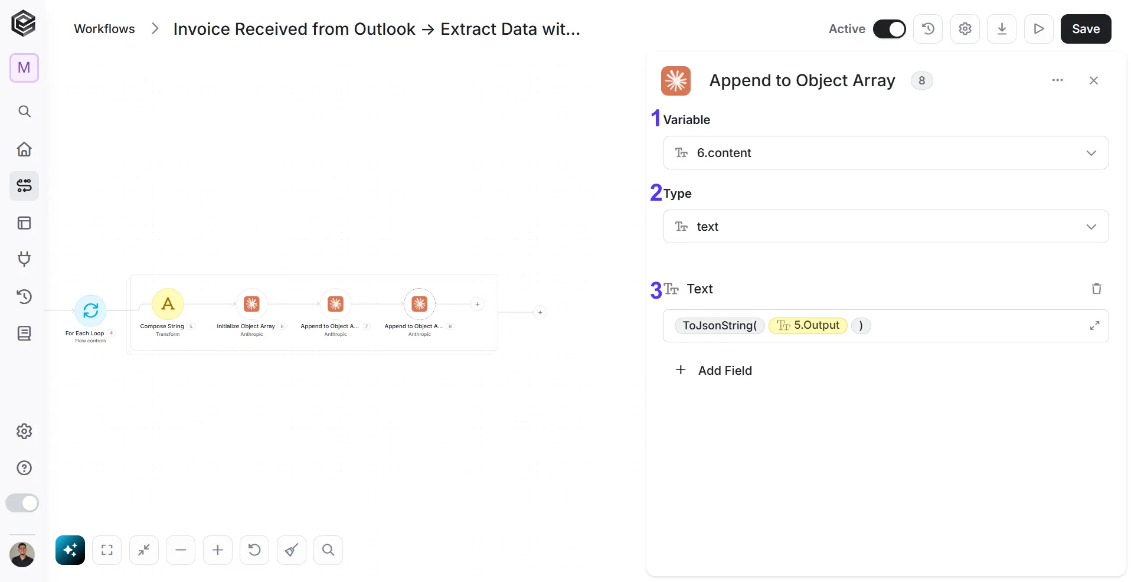The height and width of the screenshot is (582, 1131).
Task: Open Workflows sidebar icon
Action: [x=24, y=186]
